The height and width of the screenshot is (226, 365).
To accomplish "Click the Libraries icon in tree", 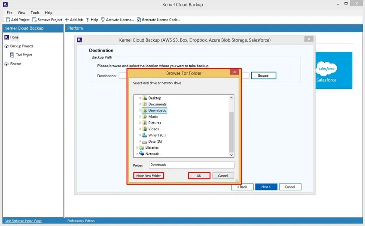I will click(142, 148).
